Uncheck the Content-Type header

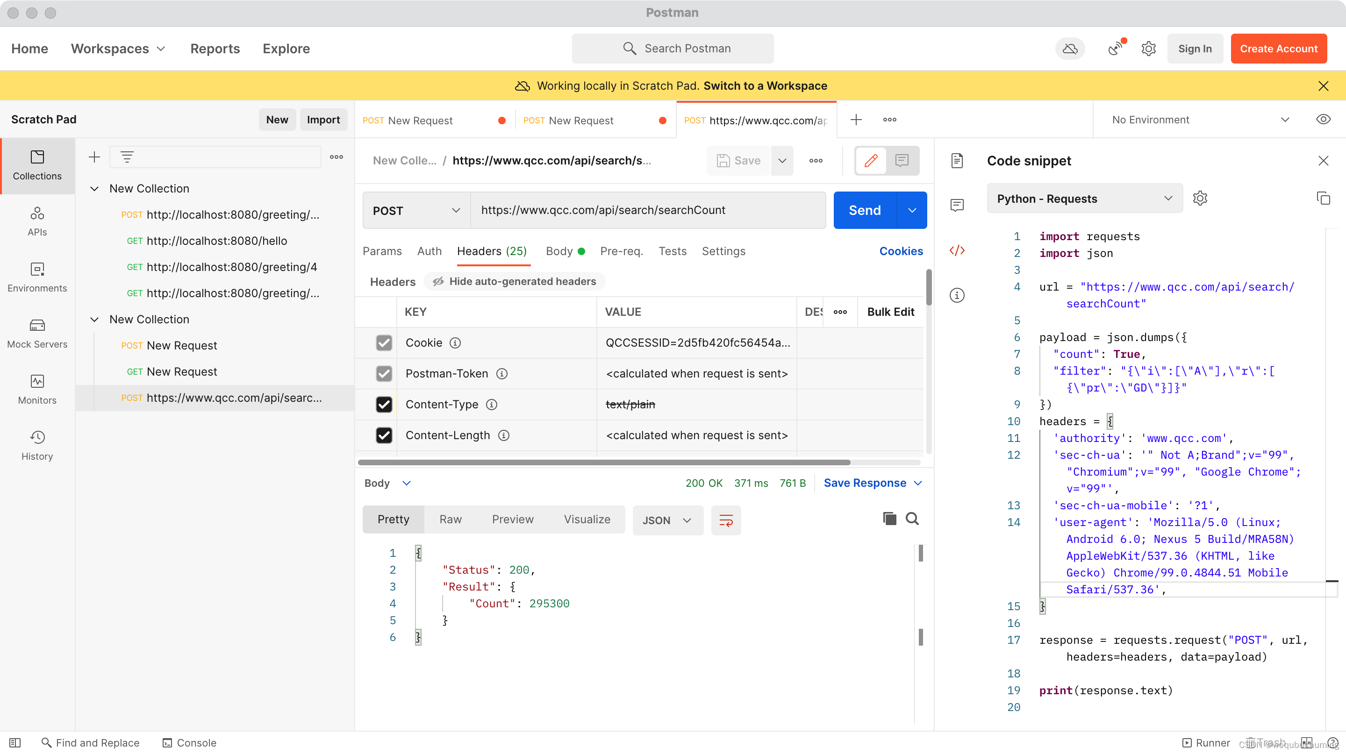pos(384,404)
